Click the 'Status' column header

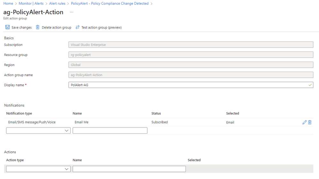click(x=156, y=113)
